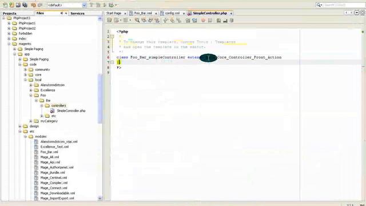Click the green error stripe status mark
The width and height of the screenshot is (366, 206).
tap(363, 31)
